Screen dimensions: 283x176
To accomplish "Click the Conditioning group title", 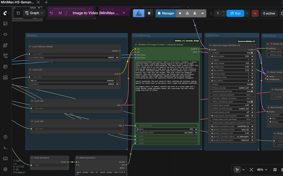I will [142, 36].
